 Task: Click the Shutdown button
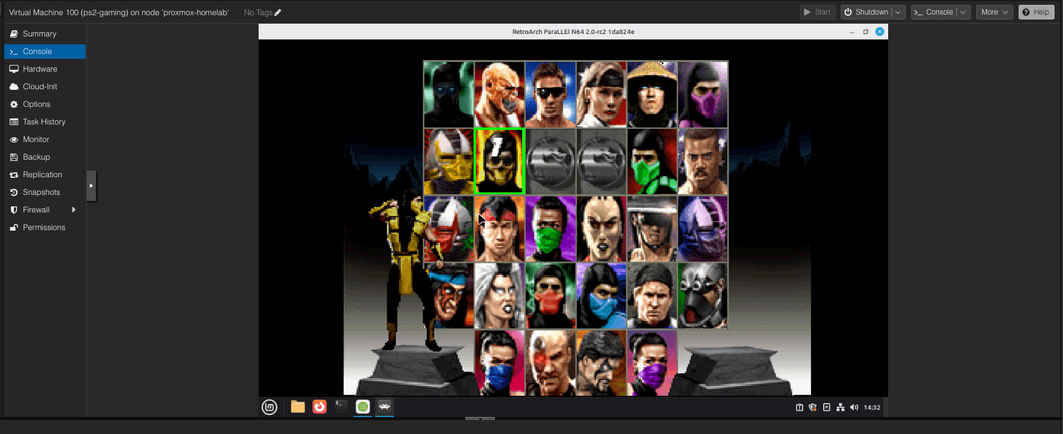866,12
